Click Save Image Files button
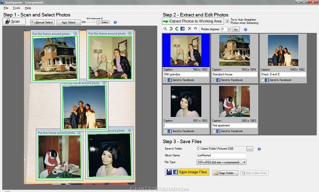Viewport: 319px width, 192px height. [187, 172]
